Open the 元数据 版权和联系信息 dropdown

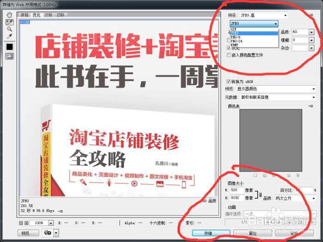click(x=278, y=97)
